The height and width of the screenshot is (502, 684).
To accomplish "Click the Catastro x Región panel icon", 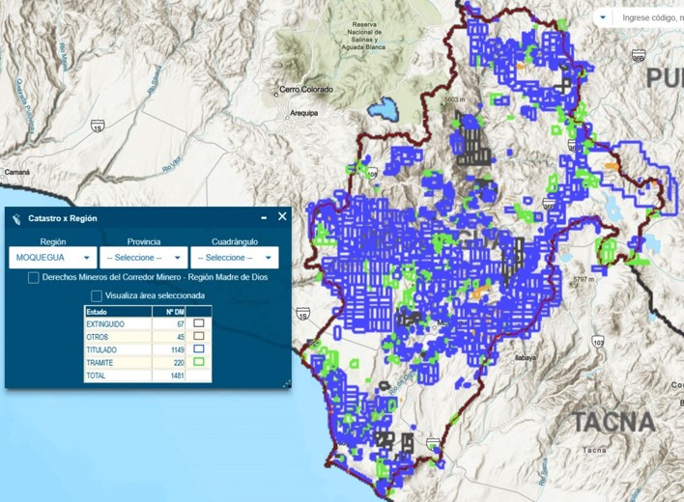I will tap(16, 218).
